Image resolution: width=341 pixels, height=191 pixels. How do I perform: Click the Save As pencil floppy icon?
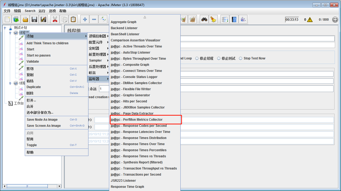(43, 19)
